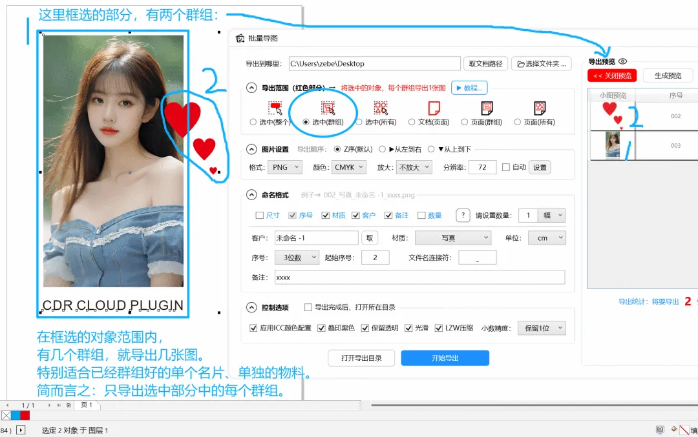Select the 文档(页面) radio button

412,122
